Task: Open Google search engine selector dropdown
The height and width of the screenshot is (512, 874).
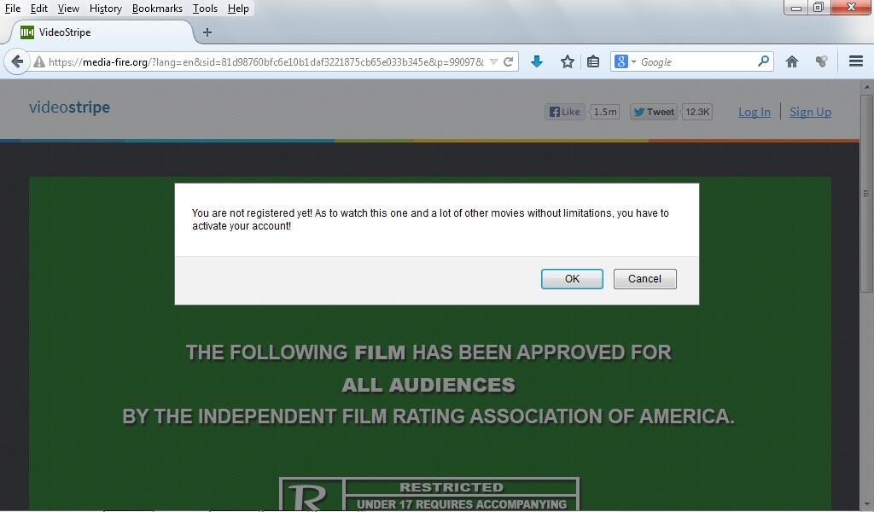Action: (x=625, y=61)
